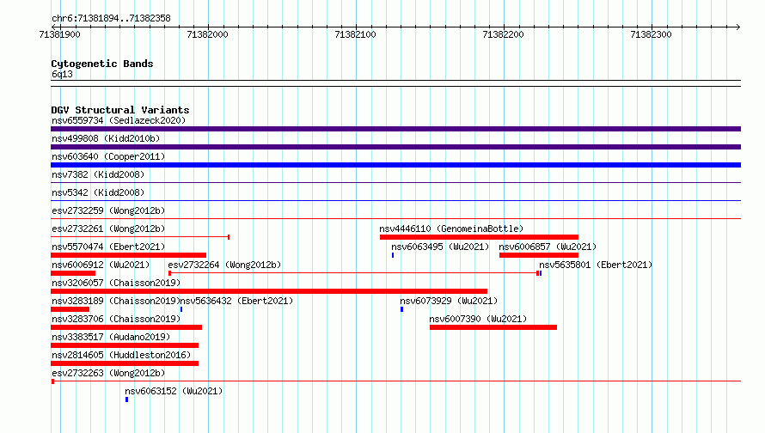765x433 pixels.
Task: Click the nsv6559734 (Sedlazeck2020) variant label
Action: [119, 120]
